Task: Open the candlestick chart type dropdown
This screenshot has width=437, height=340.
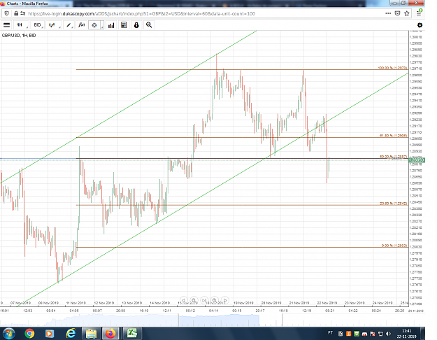Action: (x=53, y=25)
